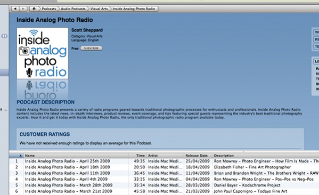Click description Elizabeth Fisher - Fine Art Photographer
Screen dimensions: 319x195
[x=252, y=167]
